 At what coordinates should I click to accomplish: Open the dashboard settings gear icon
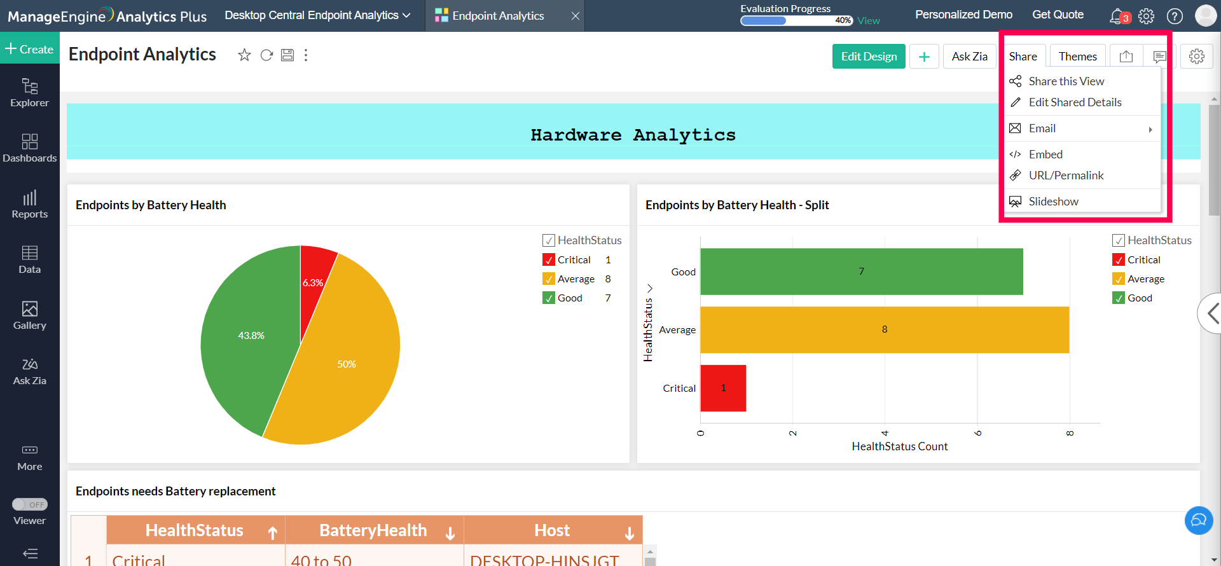(1197, 57)
